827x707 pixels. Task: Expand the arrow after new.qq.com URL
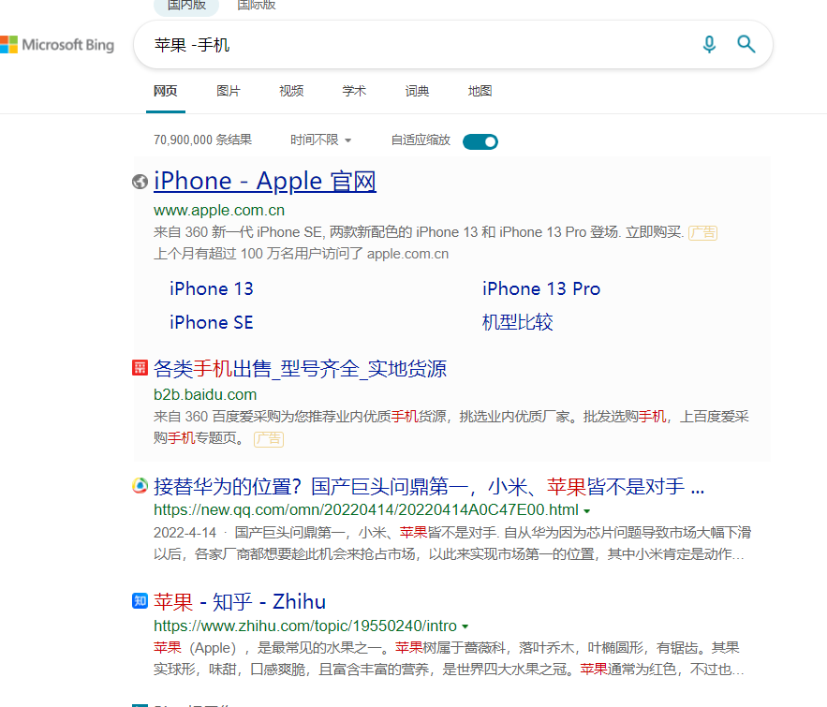587,511
